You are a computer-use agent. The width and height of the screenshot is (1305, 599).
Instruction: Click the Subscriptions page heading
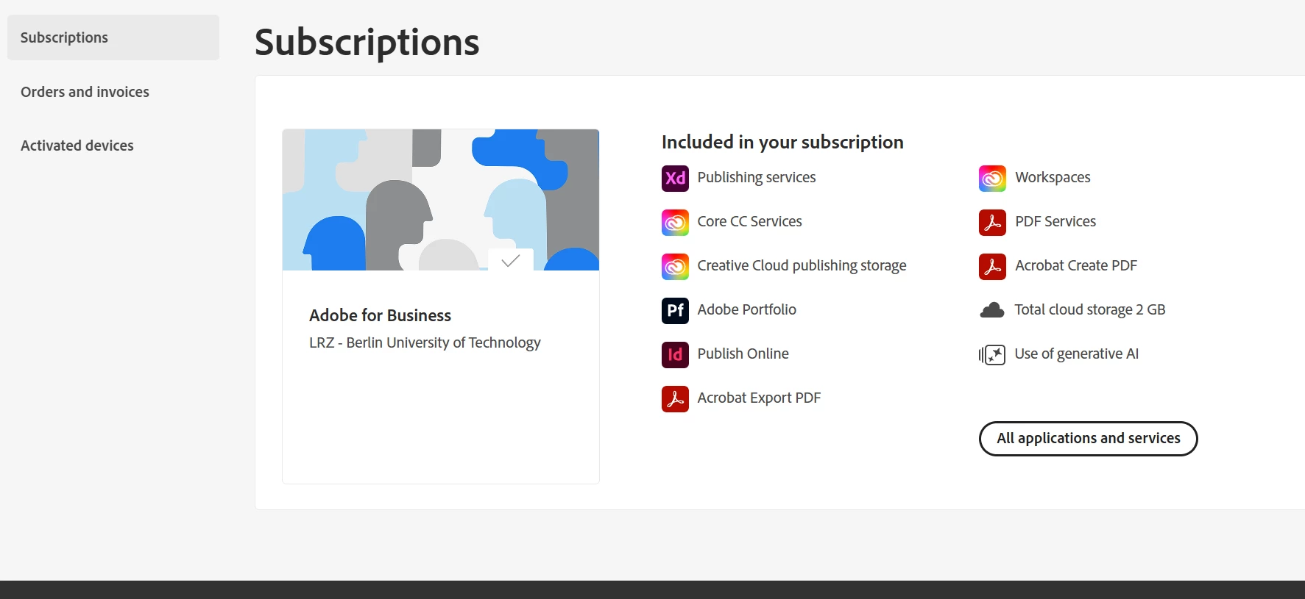tap(367, 42)
